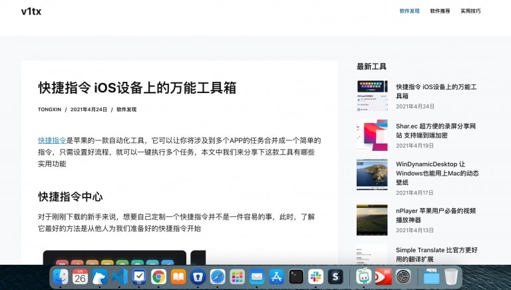Open the Mail app in the dock
The height and width of the screenshot is (290, 511).
(x=257, y=277)
